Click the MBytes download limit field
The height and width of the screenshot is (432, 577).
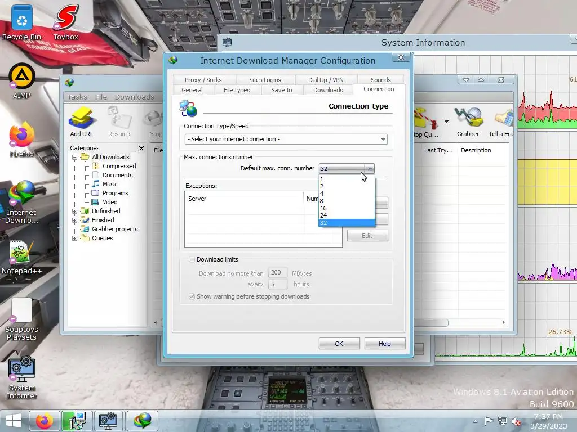(277, 273)
